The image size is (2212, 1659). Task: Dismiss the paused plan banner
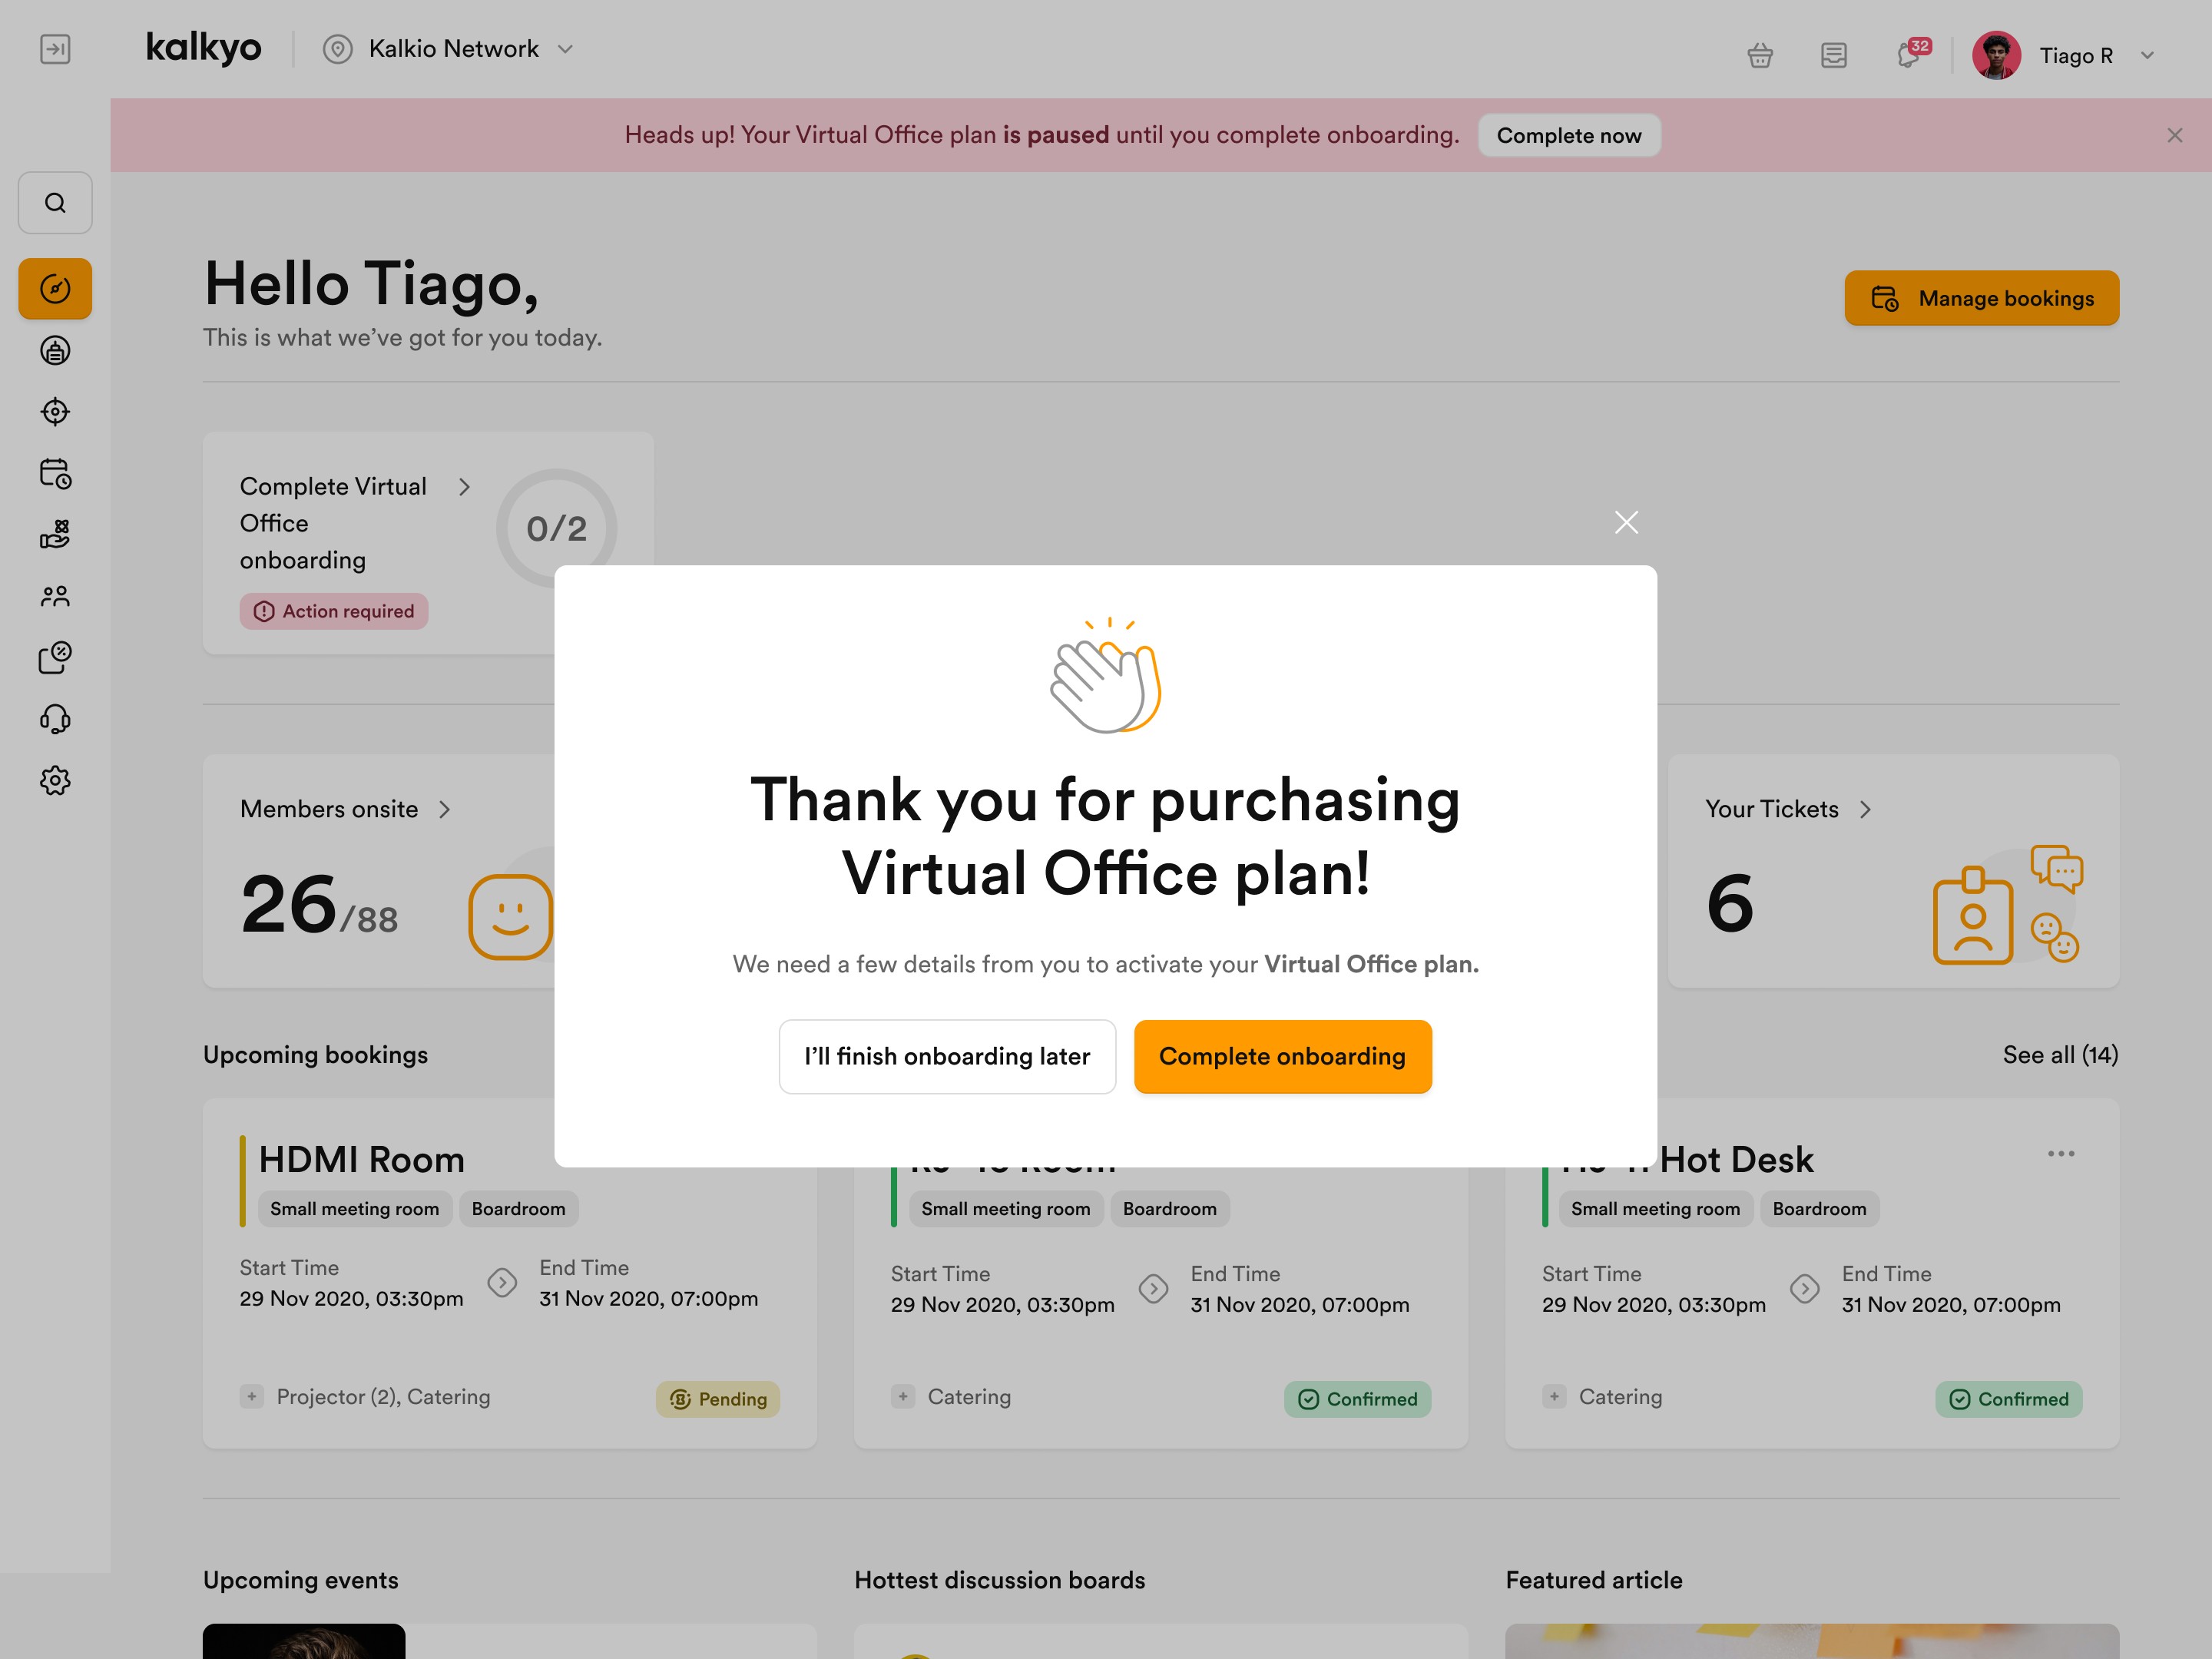2174,135
